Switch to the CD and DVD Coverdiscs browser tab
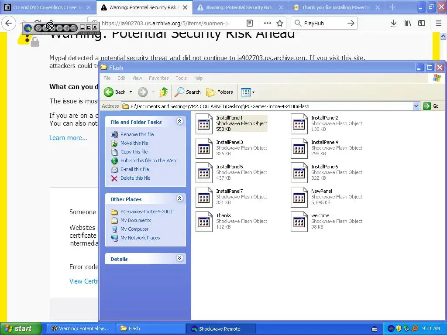 (x=48, y=7)
